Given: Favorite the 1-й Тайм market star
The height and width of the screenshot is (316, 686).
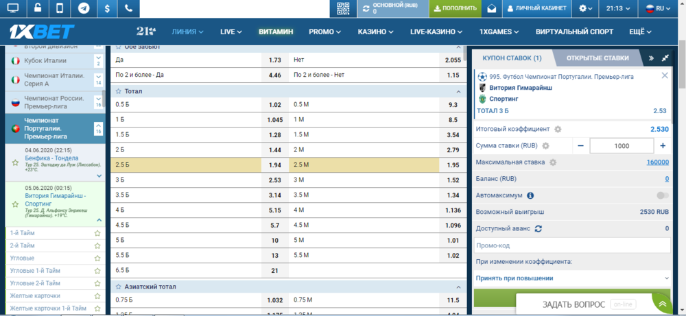Looking at the screenshot, I should pyautogui.click(x=97, y=233).
